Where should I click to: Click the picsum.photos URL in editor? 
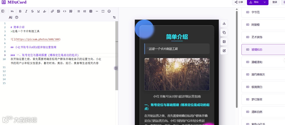pyautogui.click(x=38, y=39)
